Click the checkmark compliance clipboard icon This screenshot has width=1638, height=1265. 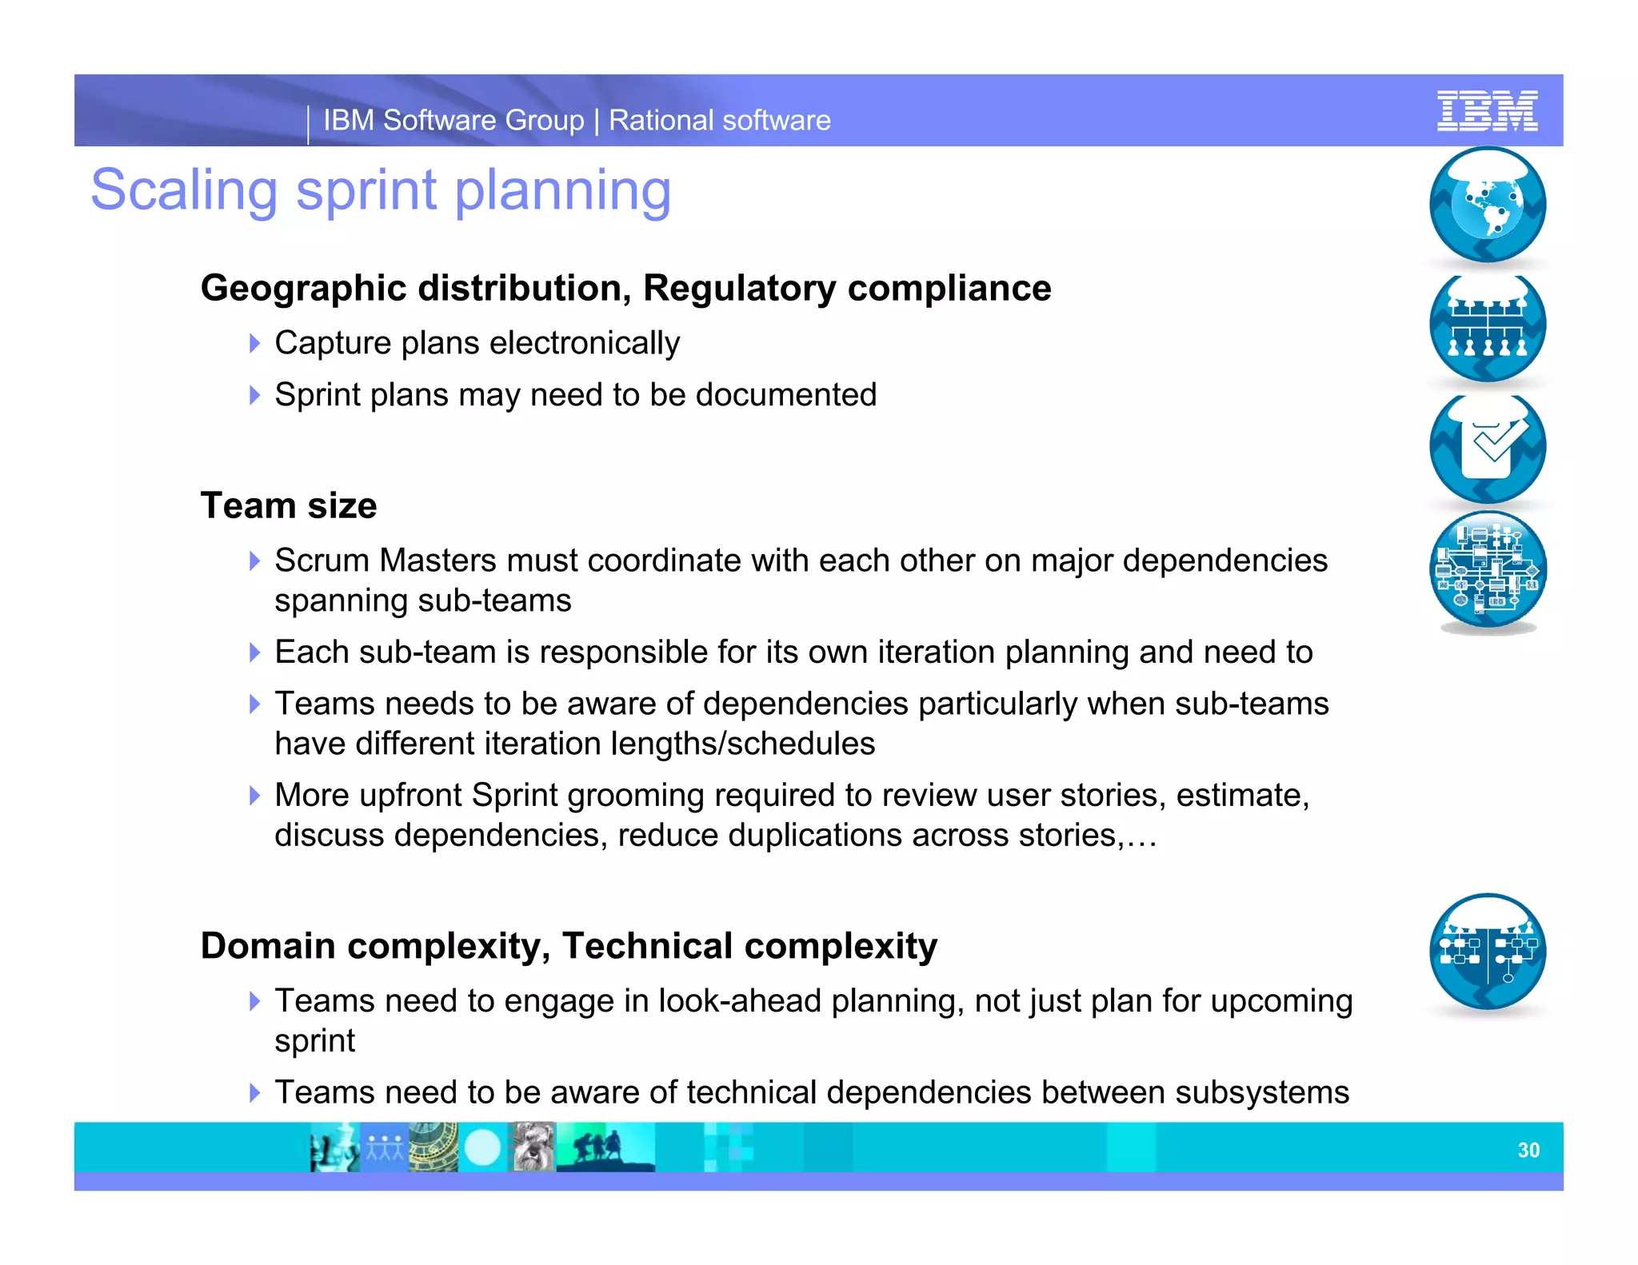point(1488,448)
